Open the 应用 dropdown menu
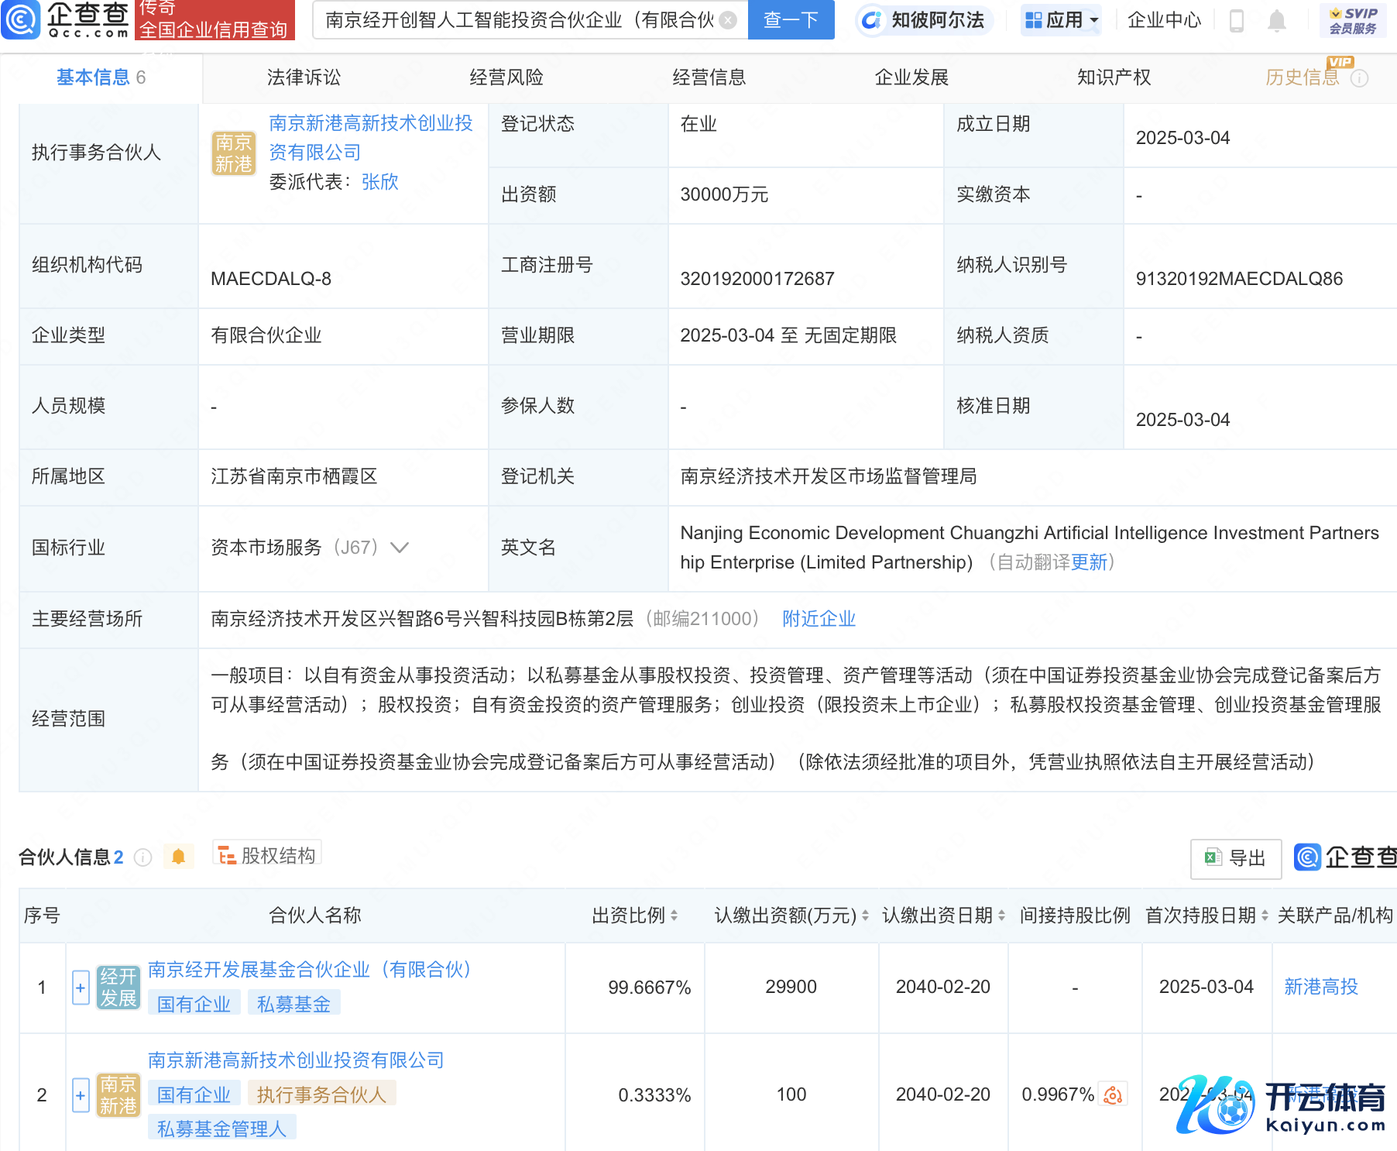1397x1151 pixels. coord(1062,20)
